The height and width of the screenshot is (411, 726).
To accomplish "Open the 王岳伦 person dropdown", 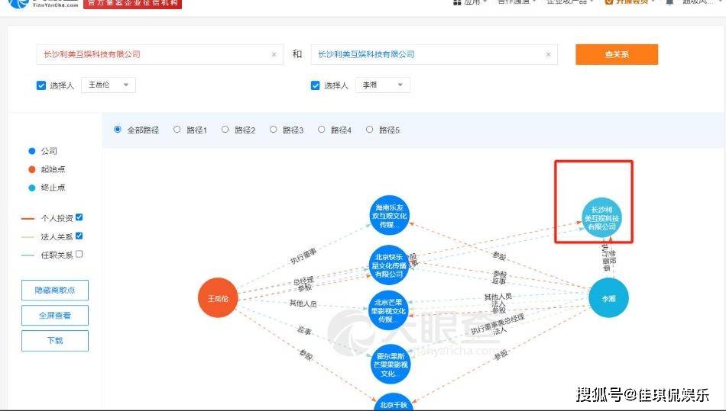I will 109,85.
